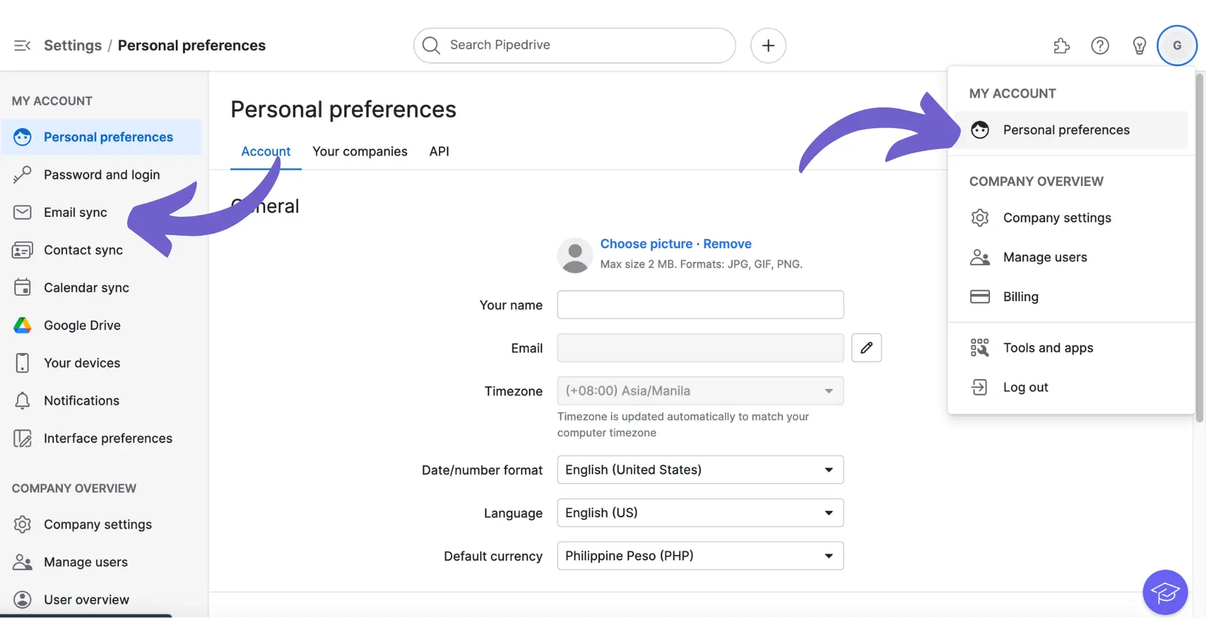The width and height of the screenshot is (1206, 641).
Task: Collapse the sidebar with the menu toggle icon
Action: [x=23, y=45]
